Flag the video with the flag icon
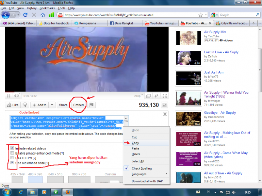This screenshot has height=196, width=262. pyautogui.click(x=92, y=105)
